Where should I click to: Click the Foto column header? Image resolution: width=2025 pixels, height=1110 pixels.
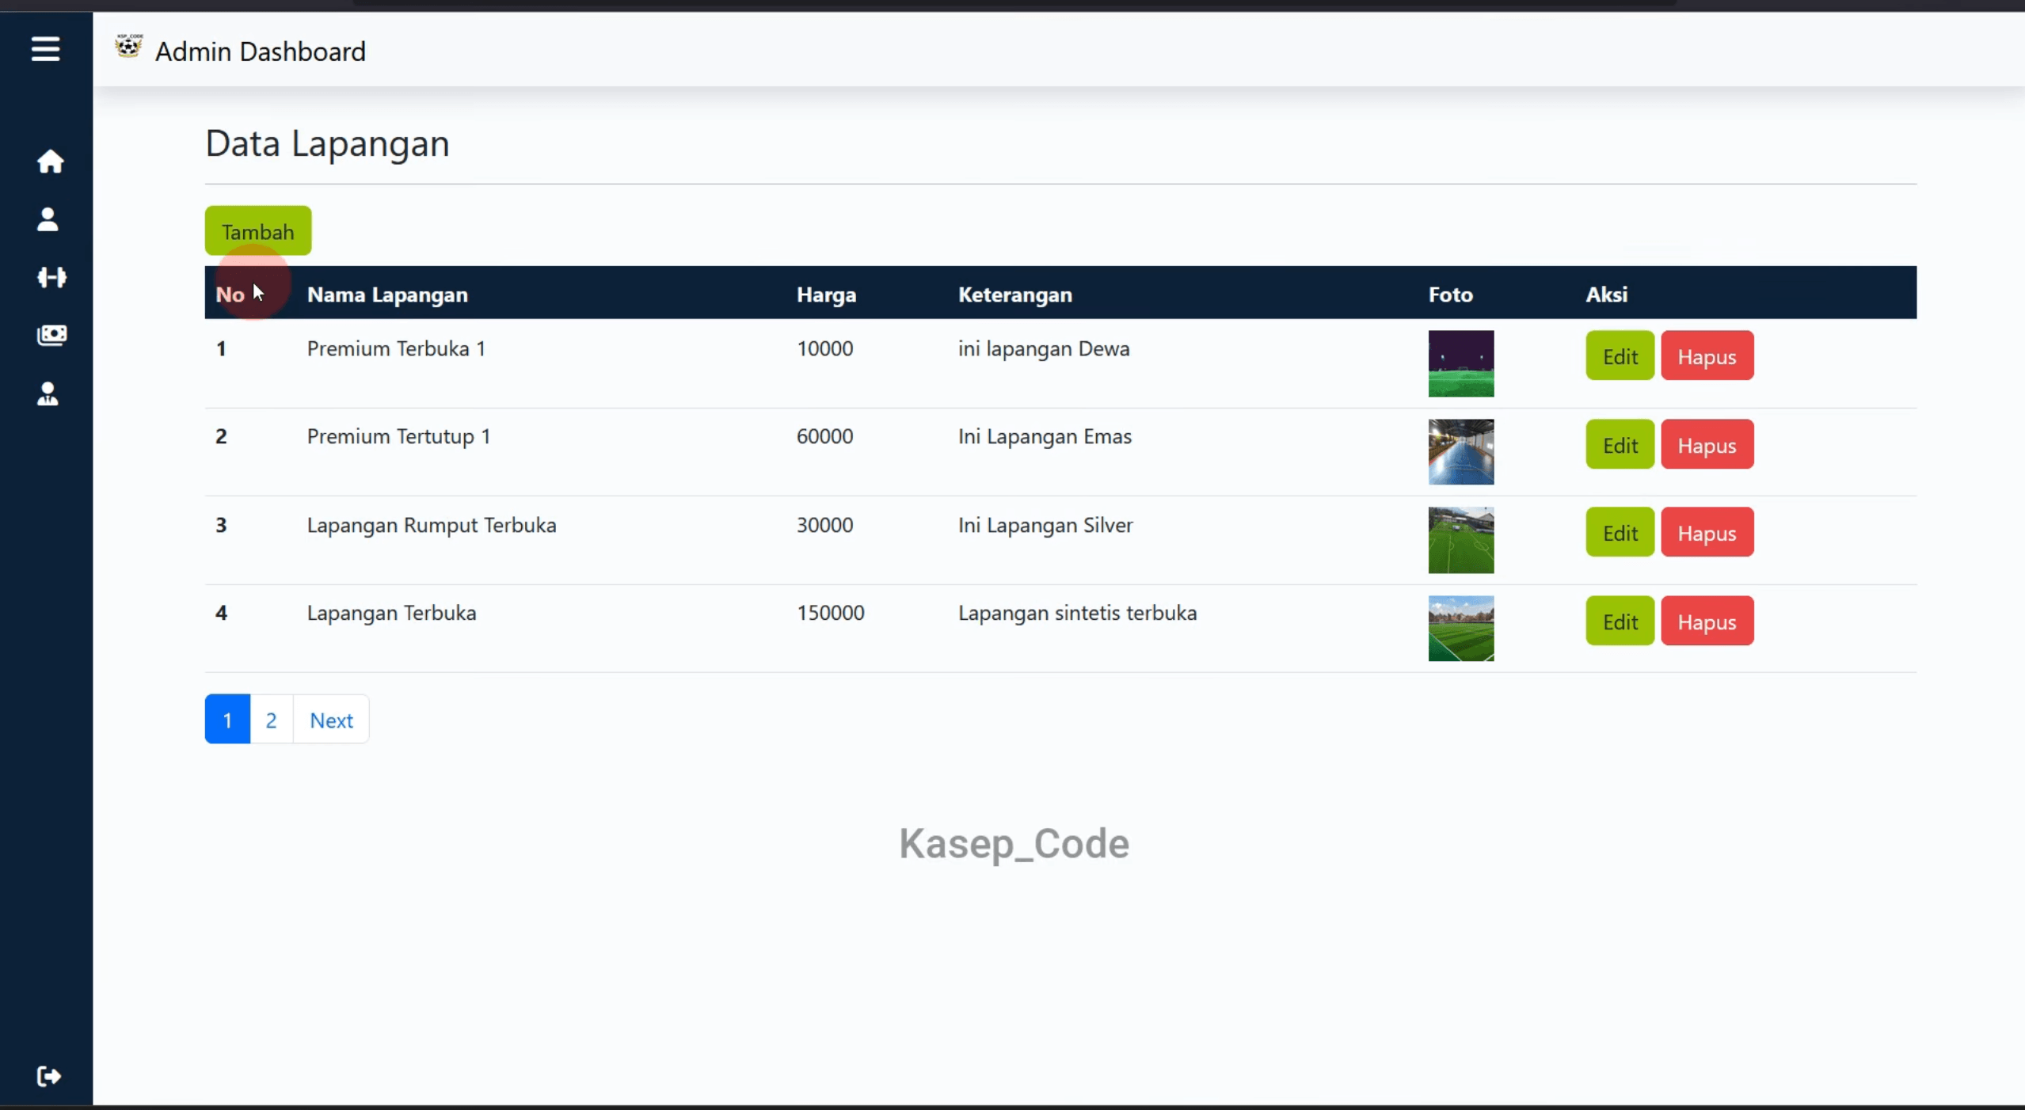click(x=1450, y=295)
